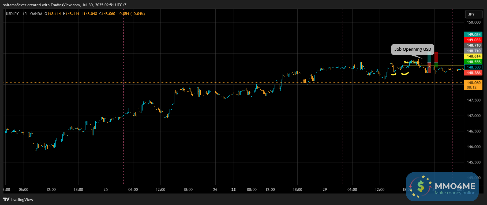Select the yellow 148.614 price tag
The image size is (487, 205).
click(473, 56)
